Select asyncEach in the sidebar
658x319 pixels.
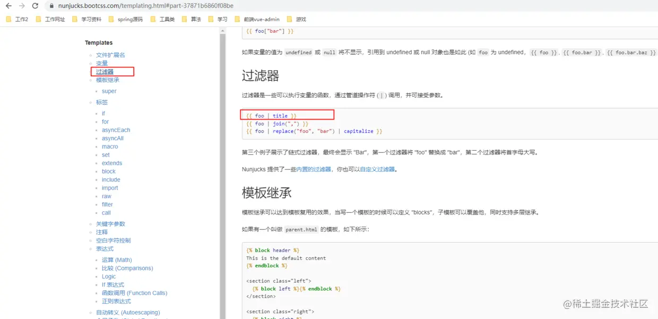(x=116, y=130)
